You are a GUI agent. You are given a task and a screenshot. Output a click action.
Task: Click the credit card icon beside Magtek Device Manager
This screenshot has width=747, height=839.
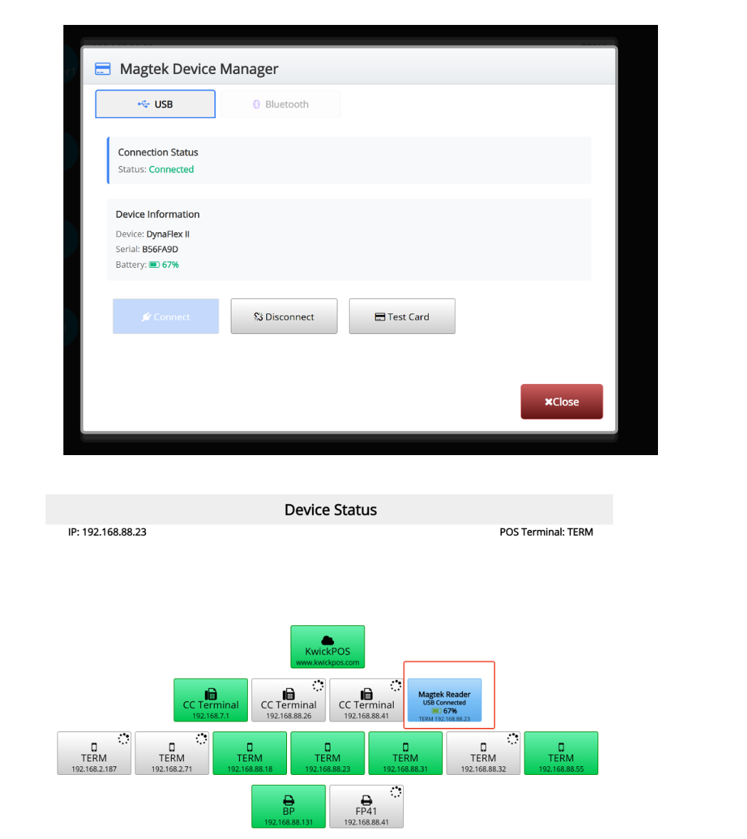[x=103, y=68]
